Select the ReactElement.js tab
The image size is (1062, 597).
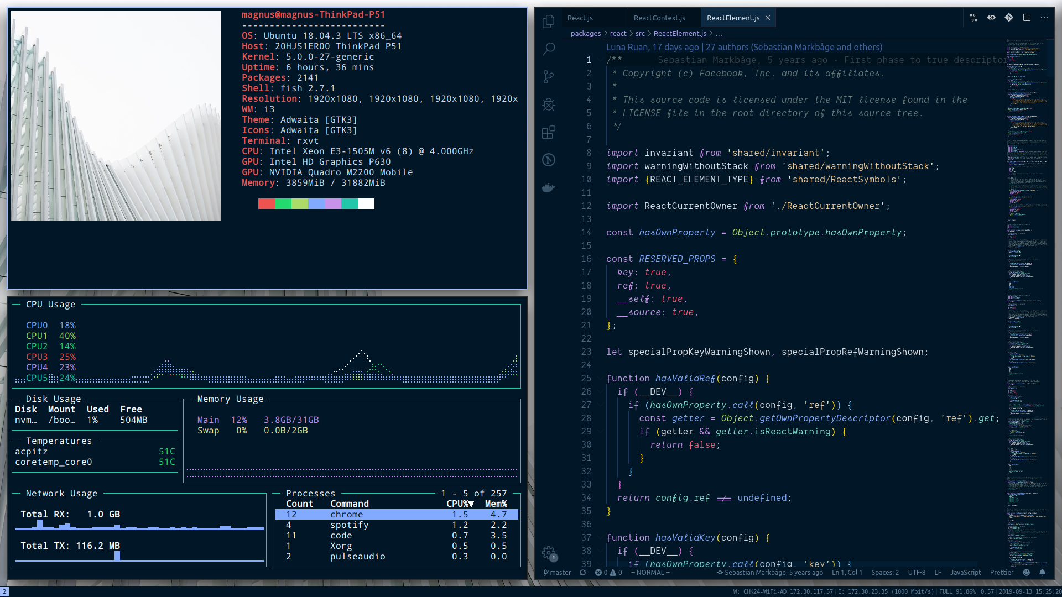tap(733, 18)
